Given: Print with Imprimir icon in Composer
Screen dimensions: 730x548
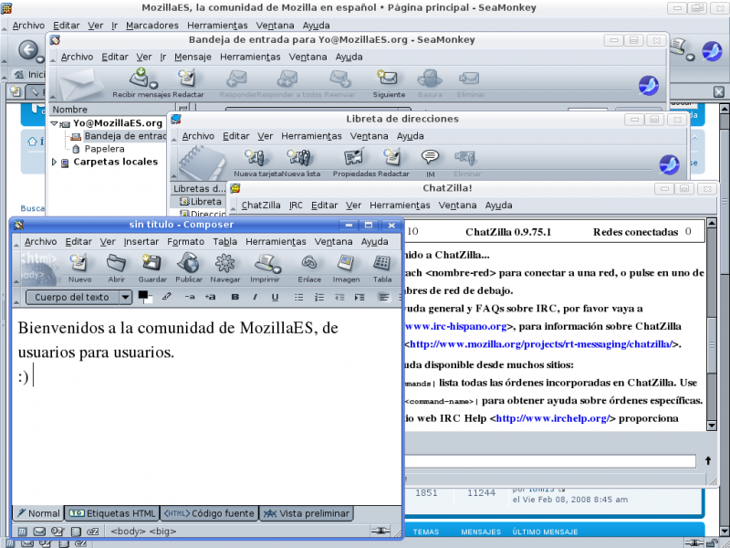Looking at the screenshot, I should pyautogui.click(x=265, y=268).
